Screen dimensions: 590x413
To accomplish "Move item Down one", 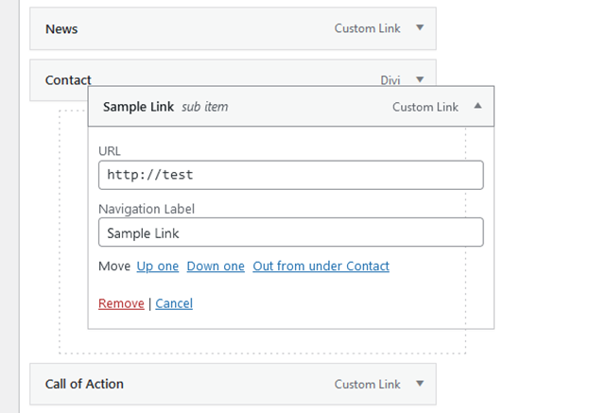I will click(216, 266).
